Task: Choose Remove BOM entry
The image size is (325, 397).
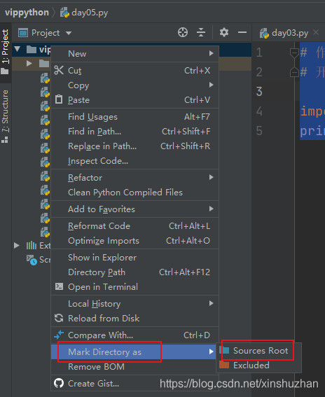Action: (134, 367)
